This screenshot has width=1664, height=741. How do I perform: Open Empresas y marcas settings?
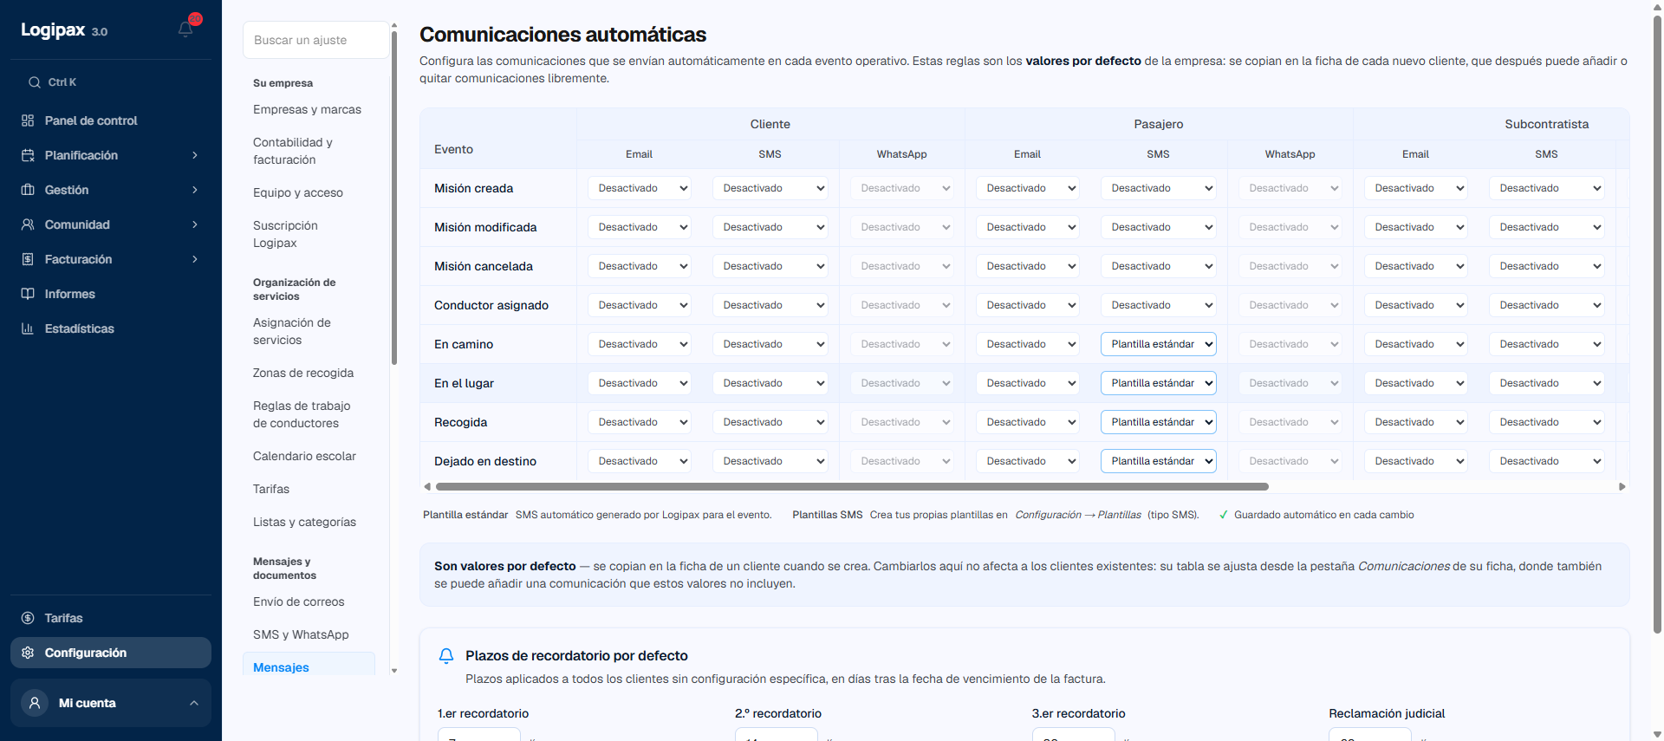(x=307, y=109)
